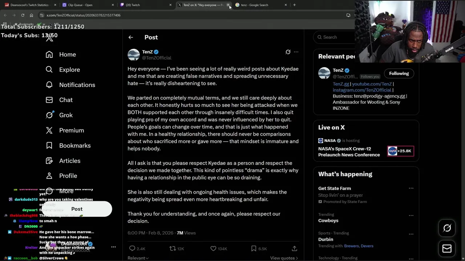465x261 pixels.
Task: Click the Grok explain icon on TenZ's post
Action: pos(288,52)
